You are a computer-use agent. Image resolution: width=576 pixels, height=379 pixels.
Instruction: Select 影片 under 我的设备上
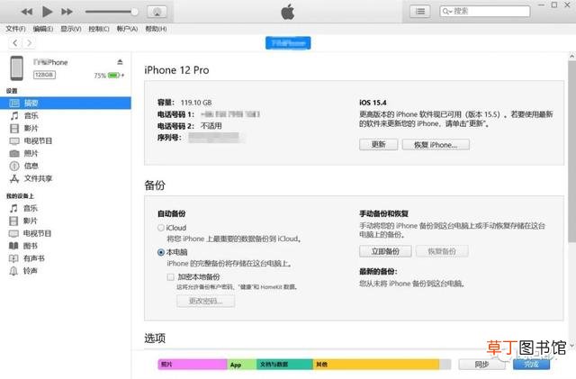click(30, 221)
